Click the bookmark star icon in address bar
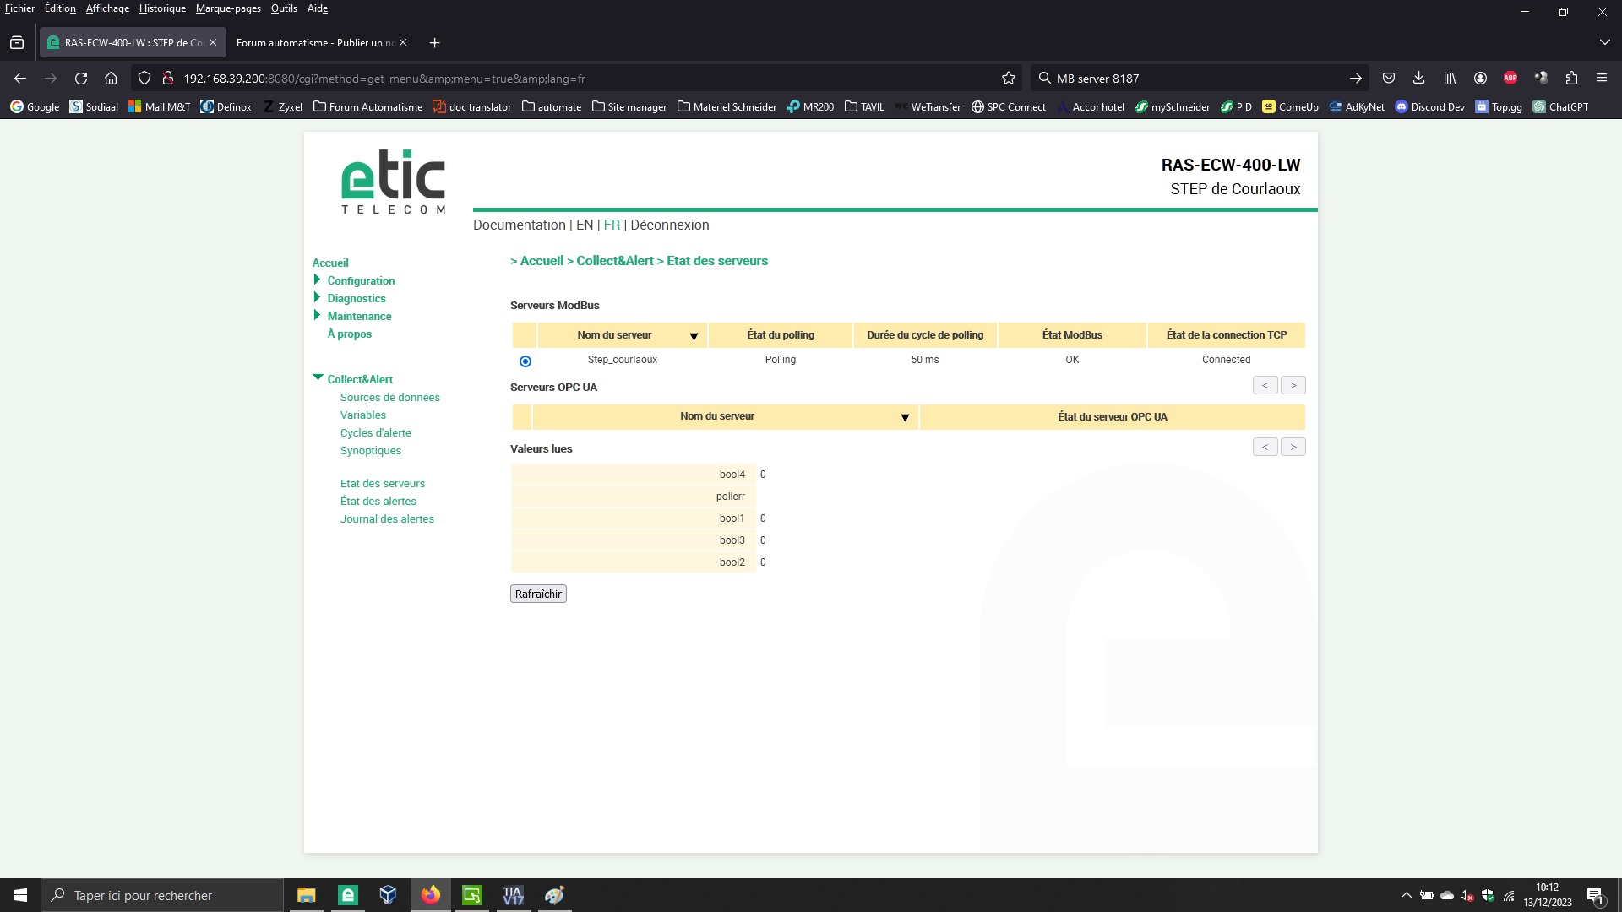Screen dimensions: 1622x912 click(x=1008, y=78)
